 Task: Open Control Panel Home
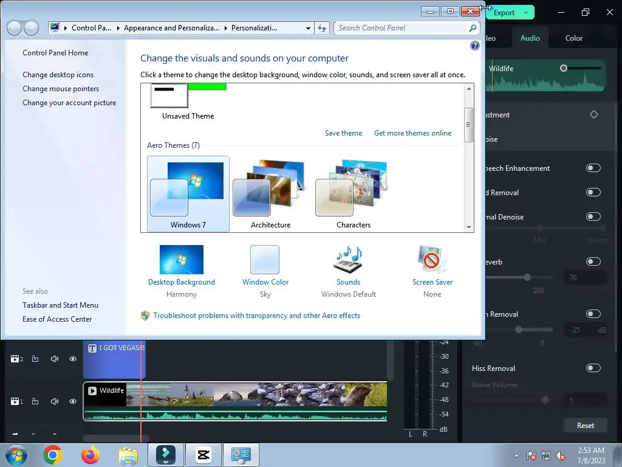[55, 53]
